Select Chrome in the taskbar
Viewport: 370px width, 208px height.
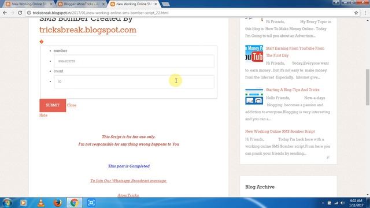[75, 203]
